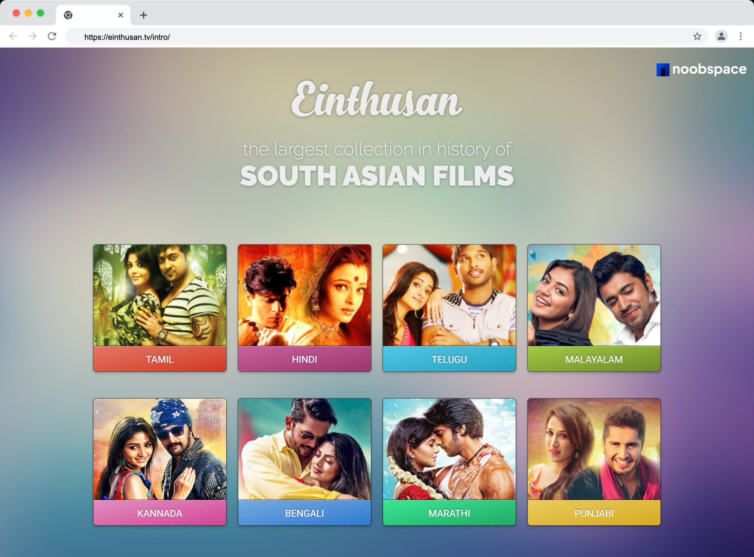This screenshot has width=754, height=557.
Task: Open the Tamil movie poster thumbnail
Action: point(160,295)
